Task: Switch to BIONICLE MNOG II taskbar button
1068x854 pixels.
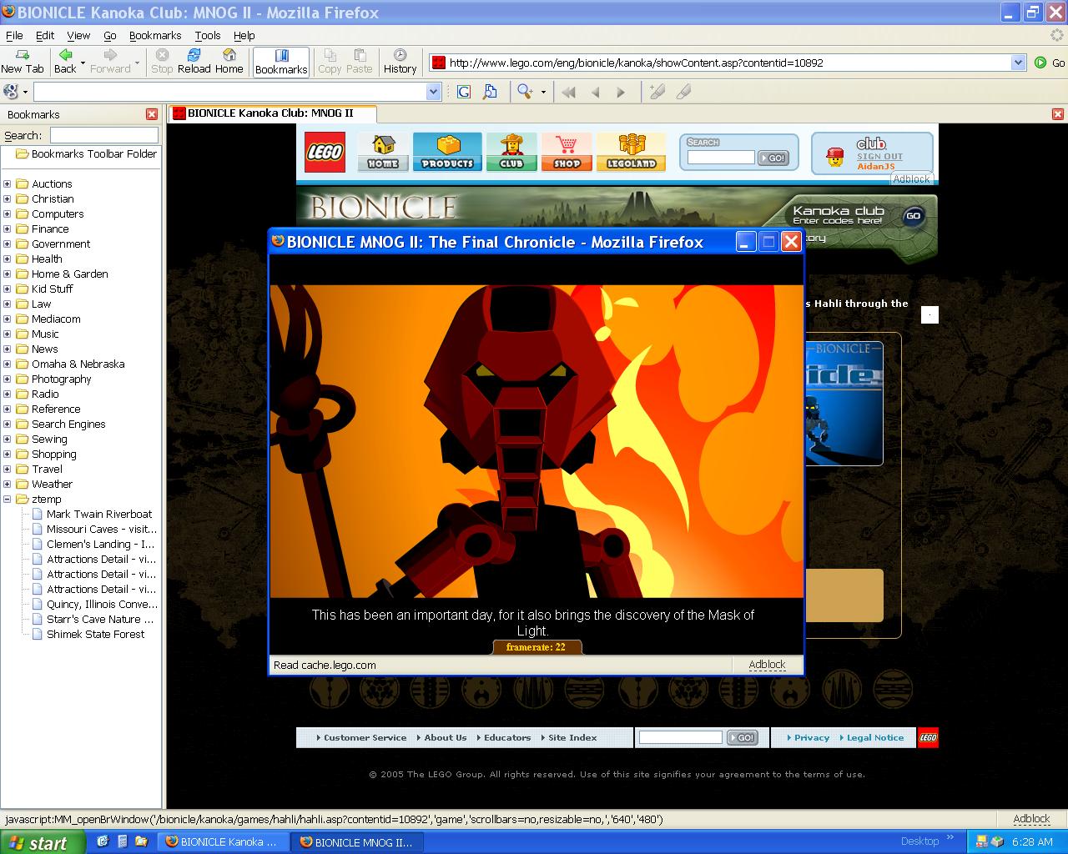Action: [x=357, y=842]
